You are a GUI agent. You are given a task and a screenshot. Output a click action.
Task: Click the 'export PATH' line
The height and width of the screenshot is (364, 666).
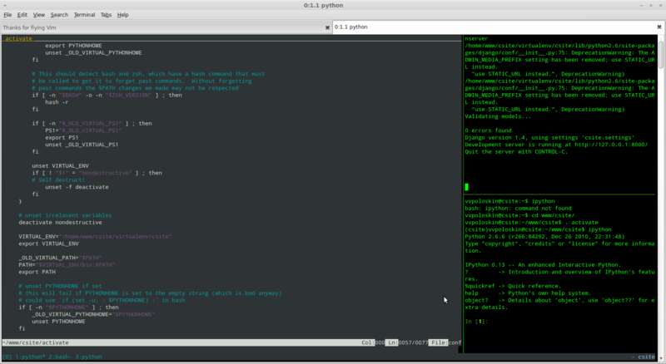click(37, 272)
